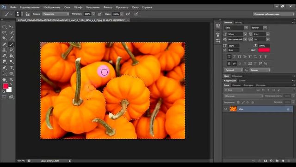Open the Выделение menu
Viewport: 296px width, 167px height.
(x=93, y=7)
